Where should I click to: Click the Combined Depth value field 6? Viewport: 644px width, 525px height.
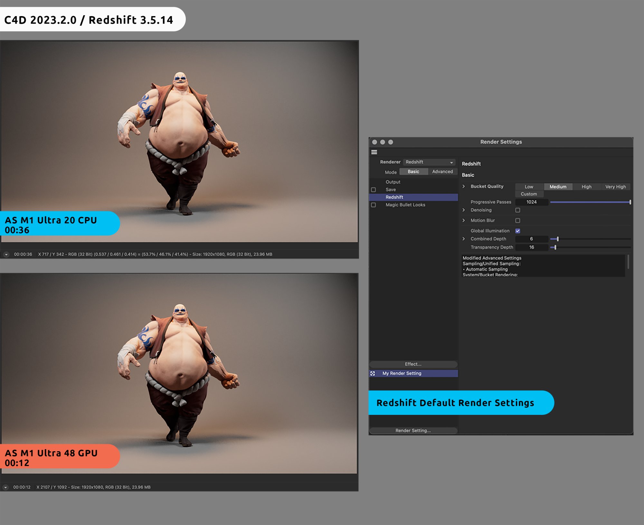click(532, 239)
